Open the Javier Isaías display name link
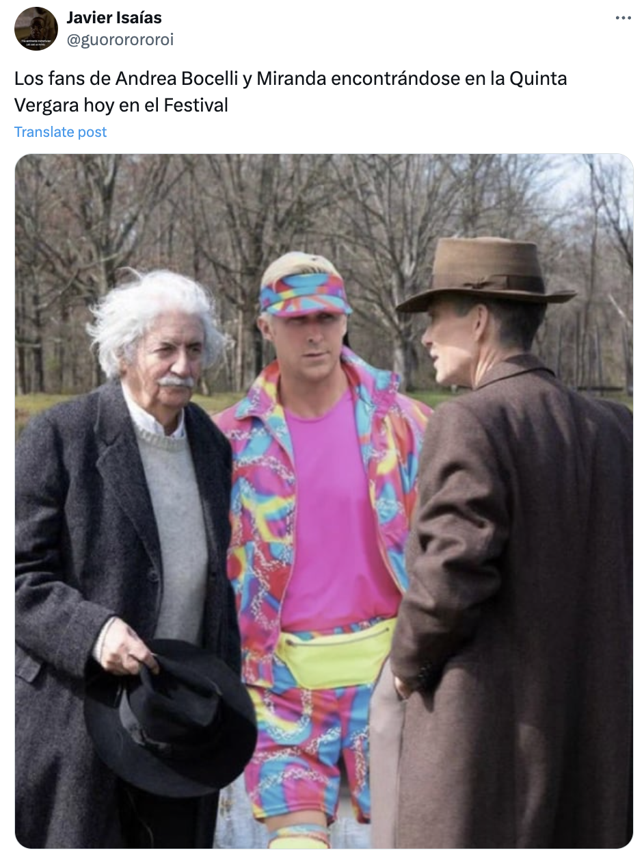 coord(114,18)
